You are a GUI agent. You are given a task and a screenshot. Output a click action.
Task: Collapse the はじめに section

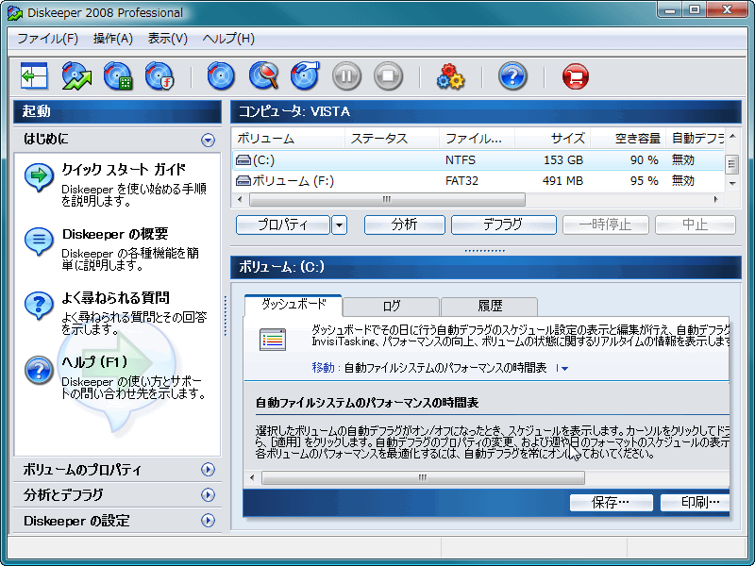click(x=208, y=140)
